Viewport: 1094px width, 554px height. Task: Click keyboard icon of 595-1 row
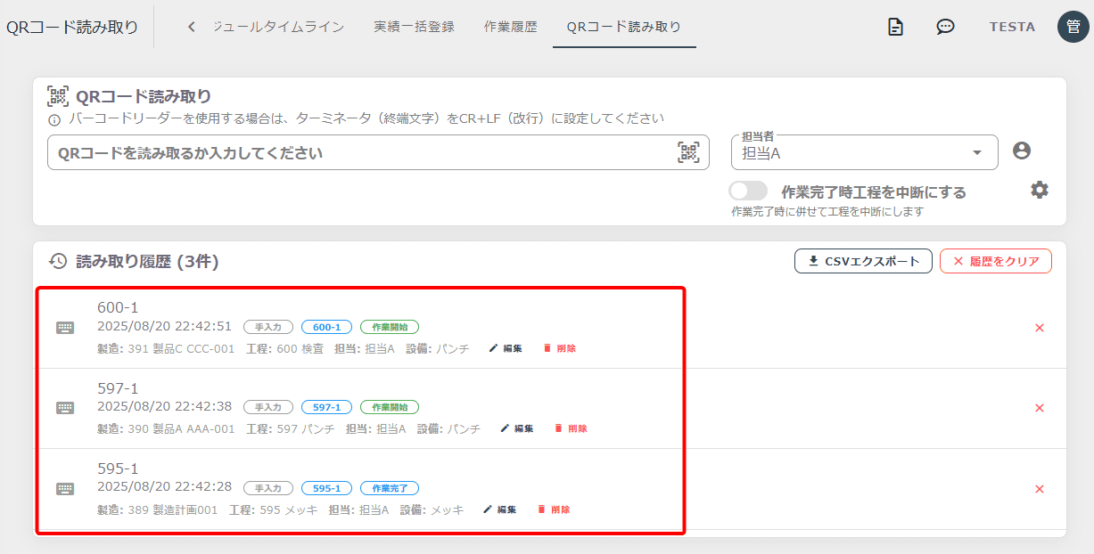click(x=65, y=489)
